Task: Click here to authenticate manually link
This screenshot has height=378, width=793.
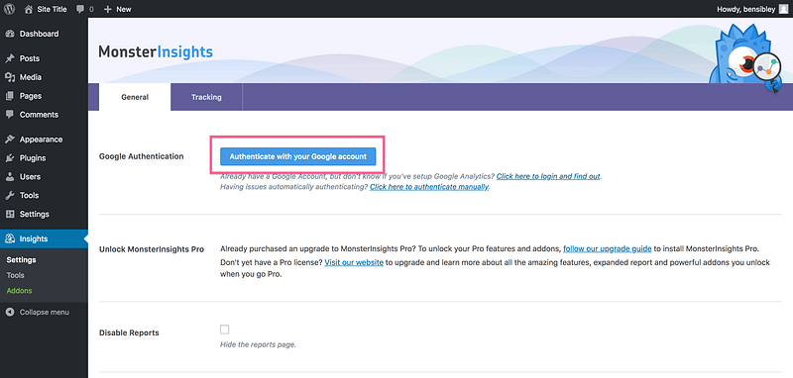Action: pos(429,187)
